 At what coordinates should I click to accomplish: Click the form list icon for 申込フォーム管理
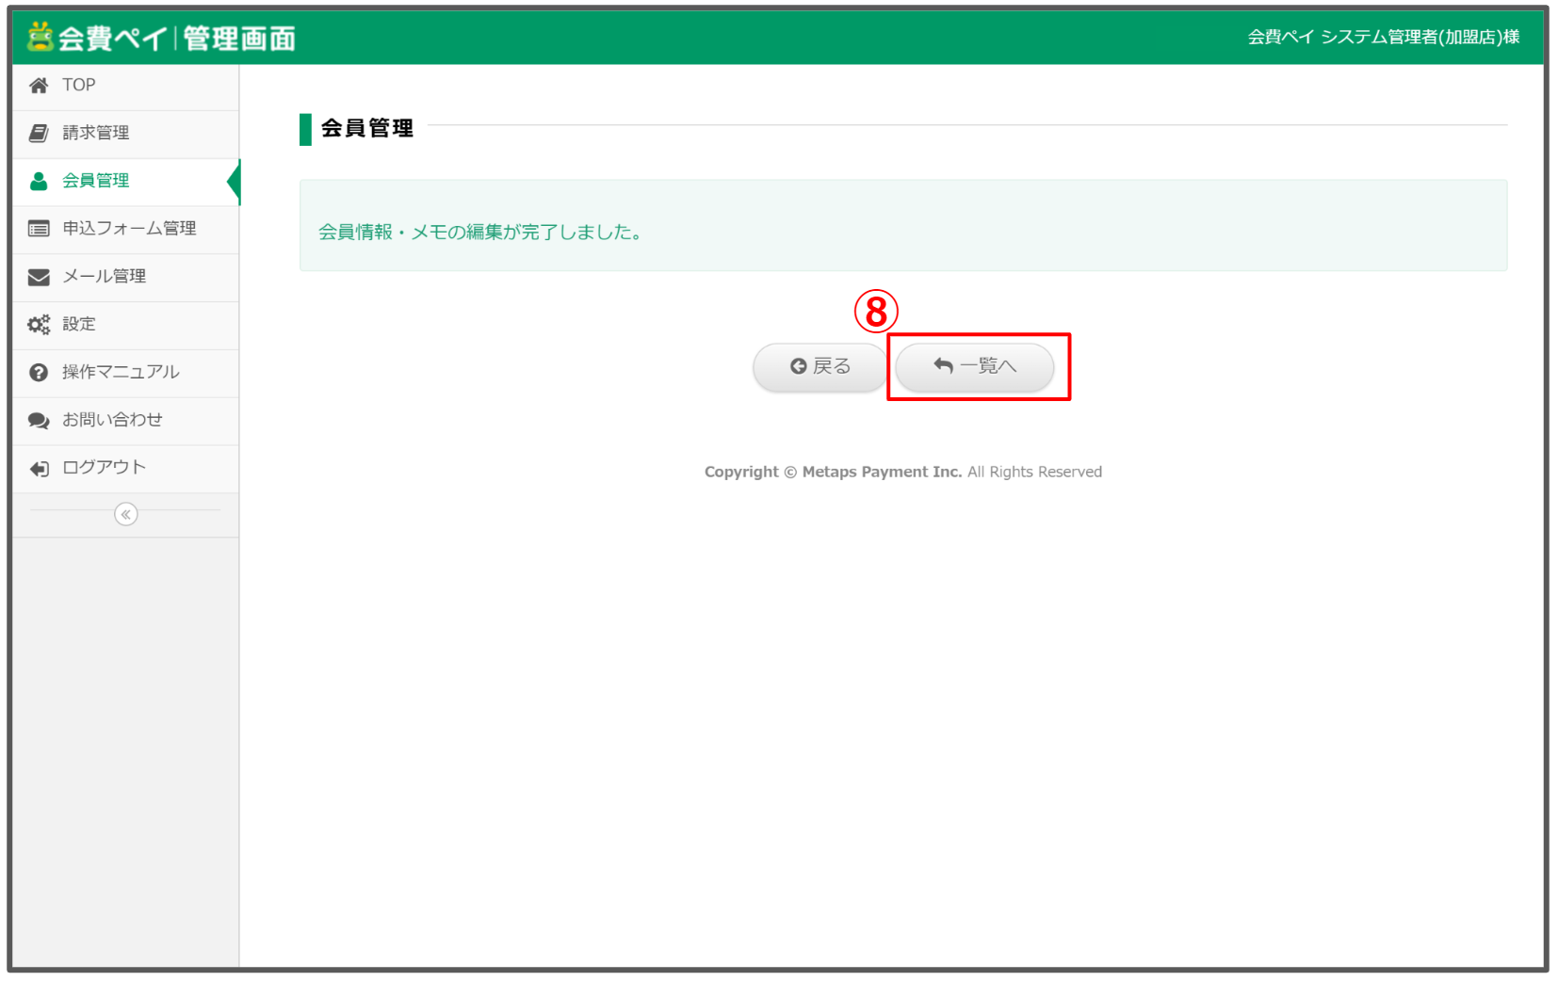pos(39,229)
